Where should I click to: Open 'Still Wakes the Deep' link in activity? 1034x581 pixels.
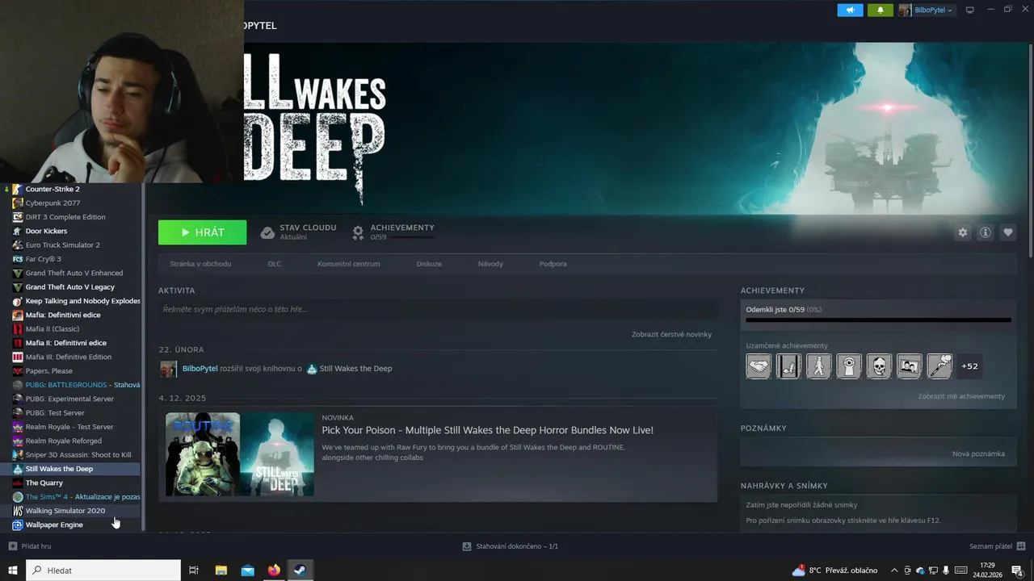tap(355, 369)
